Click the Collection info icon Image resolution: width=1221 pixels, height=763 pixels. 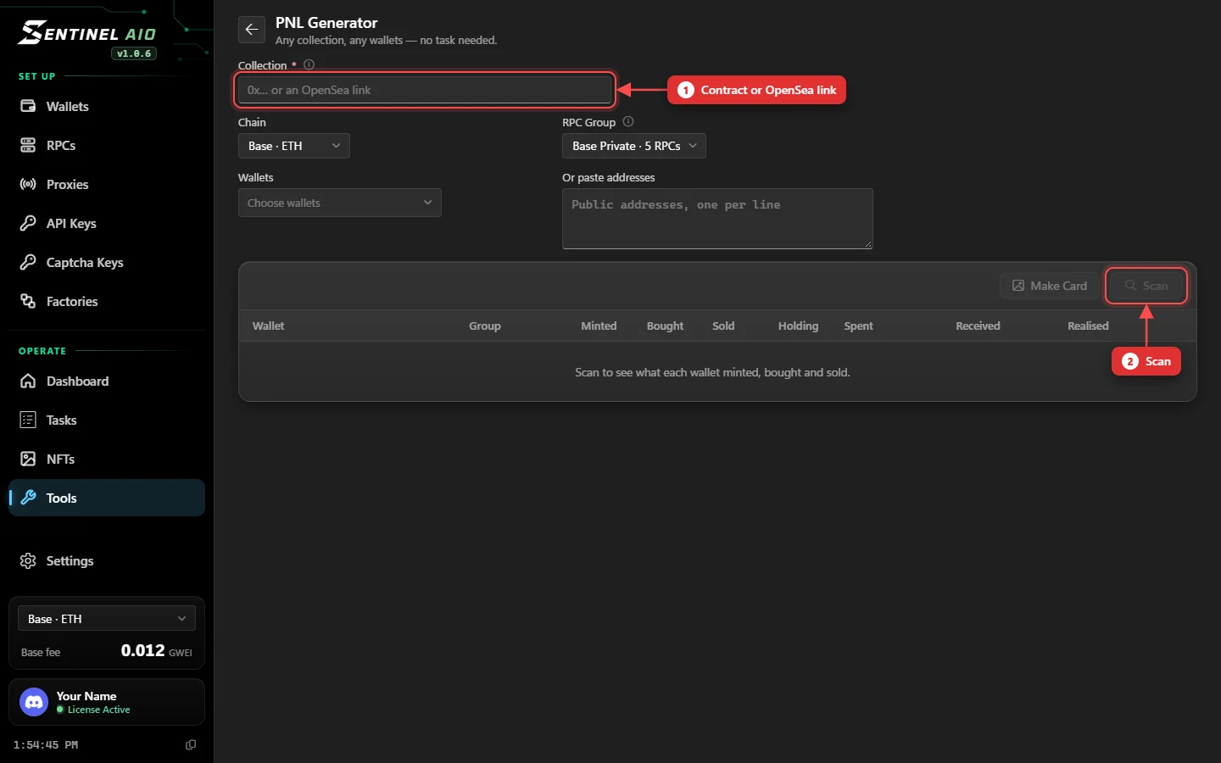point(309,64)
